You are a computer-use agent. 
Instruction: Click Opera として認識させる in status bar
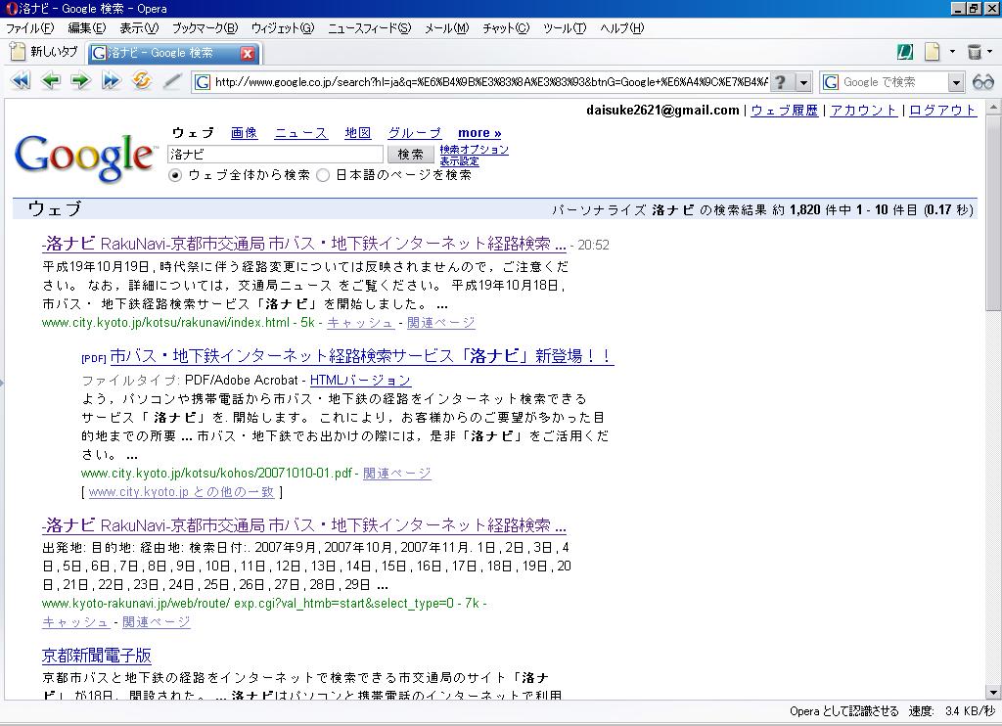[x=843, y=711]
